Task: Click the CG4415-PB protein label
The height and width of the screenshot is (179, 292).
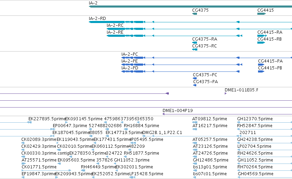Action: [270, 68]
